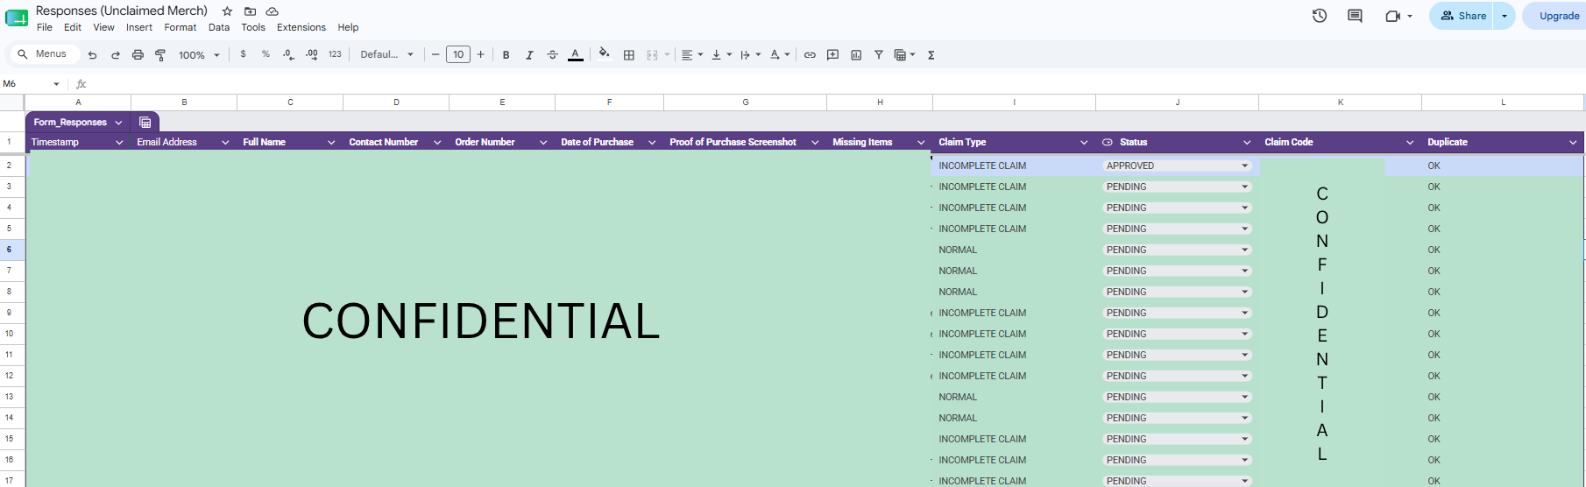Open cell borders options
1586x487 pixels.
tap(628, 54)
